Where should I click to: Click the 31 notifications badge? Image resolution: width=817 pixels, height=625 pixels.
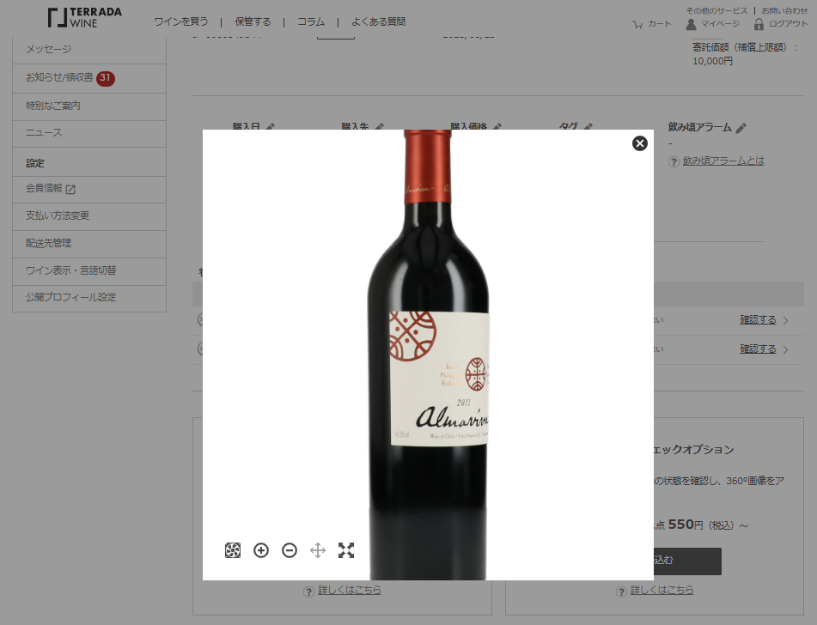click(106, 78)
